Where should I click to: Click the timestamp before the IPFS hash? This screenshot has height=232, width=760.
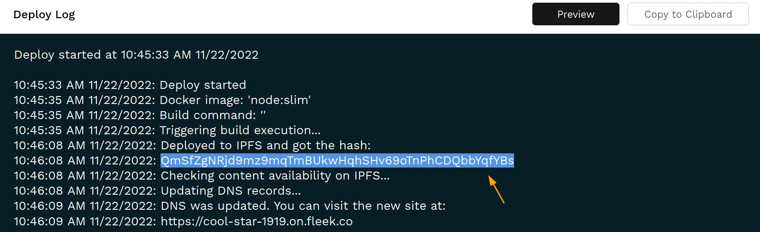(x=85, y=160)
